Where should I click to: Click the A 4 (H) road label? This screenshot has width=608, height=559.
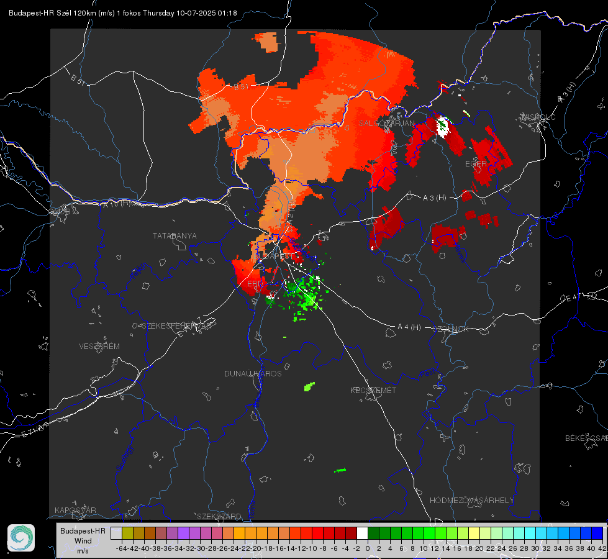click(x=409, y=327)
